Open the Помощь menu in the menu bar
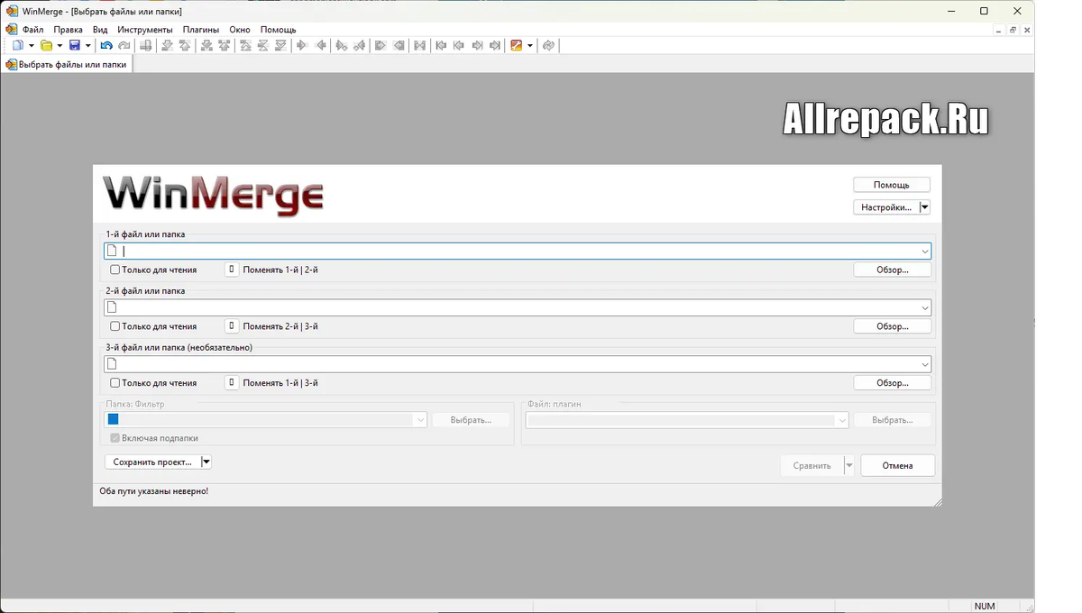 278,30
